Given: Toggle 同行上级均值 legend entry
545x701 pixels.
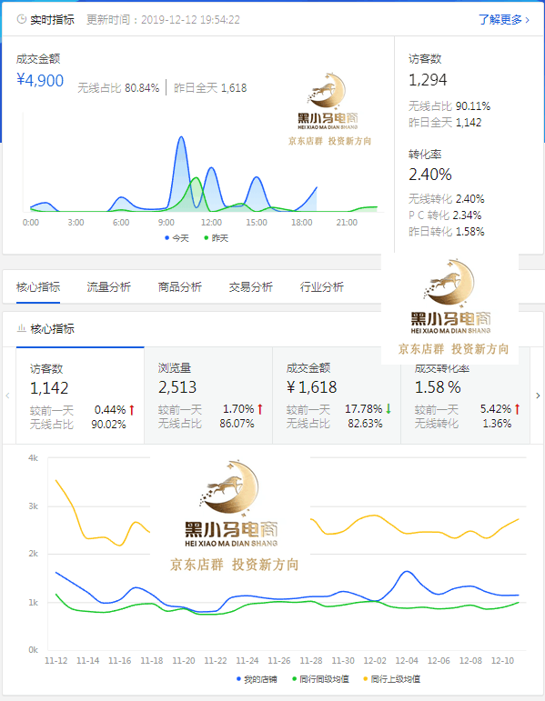Looking at the screenshot, I should click(391, 679).
